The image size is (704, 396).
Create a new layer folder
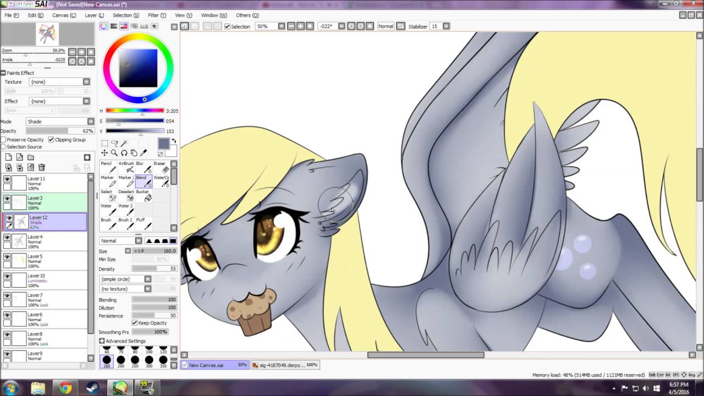point(31,158)
